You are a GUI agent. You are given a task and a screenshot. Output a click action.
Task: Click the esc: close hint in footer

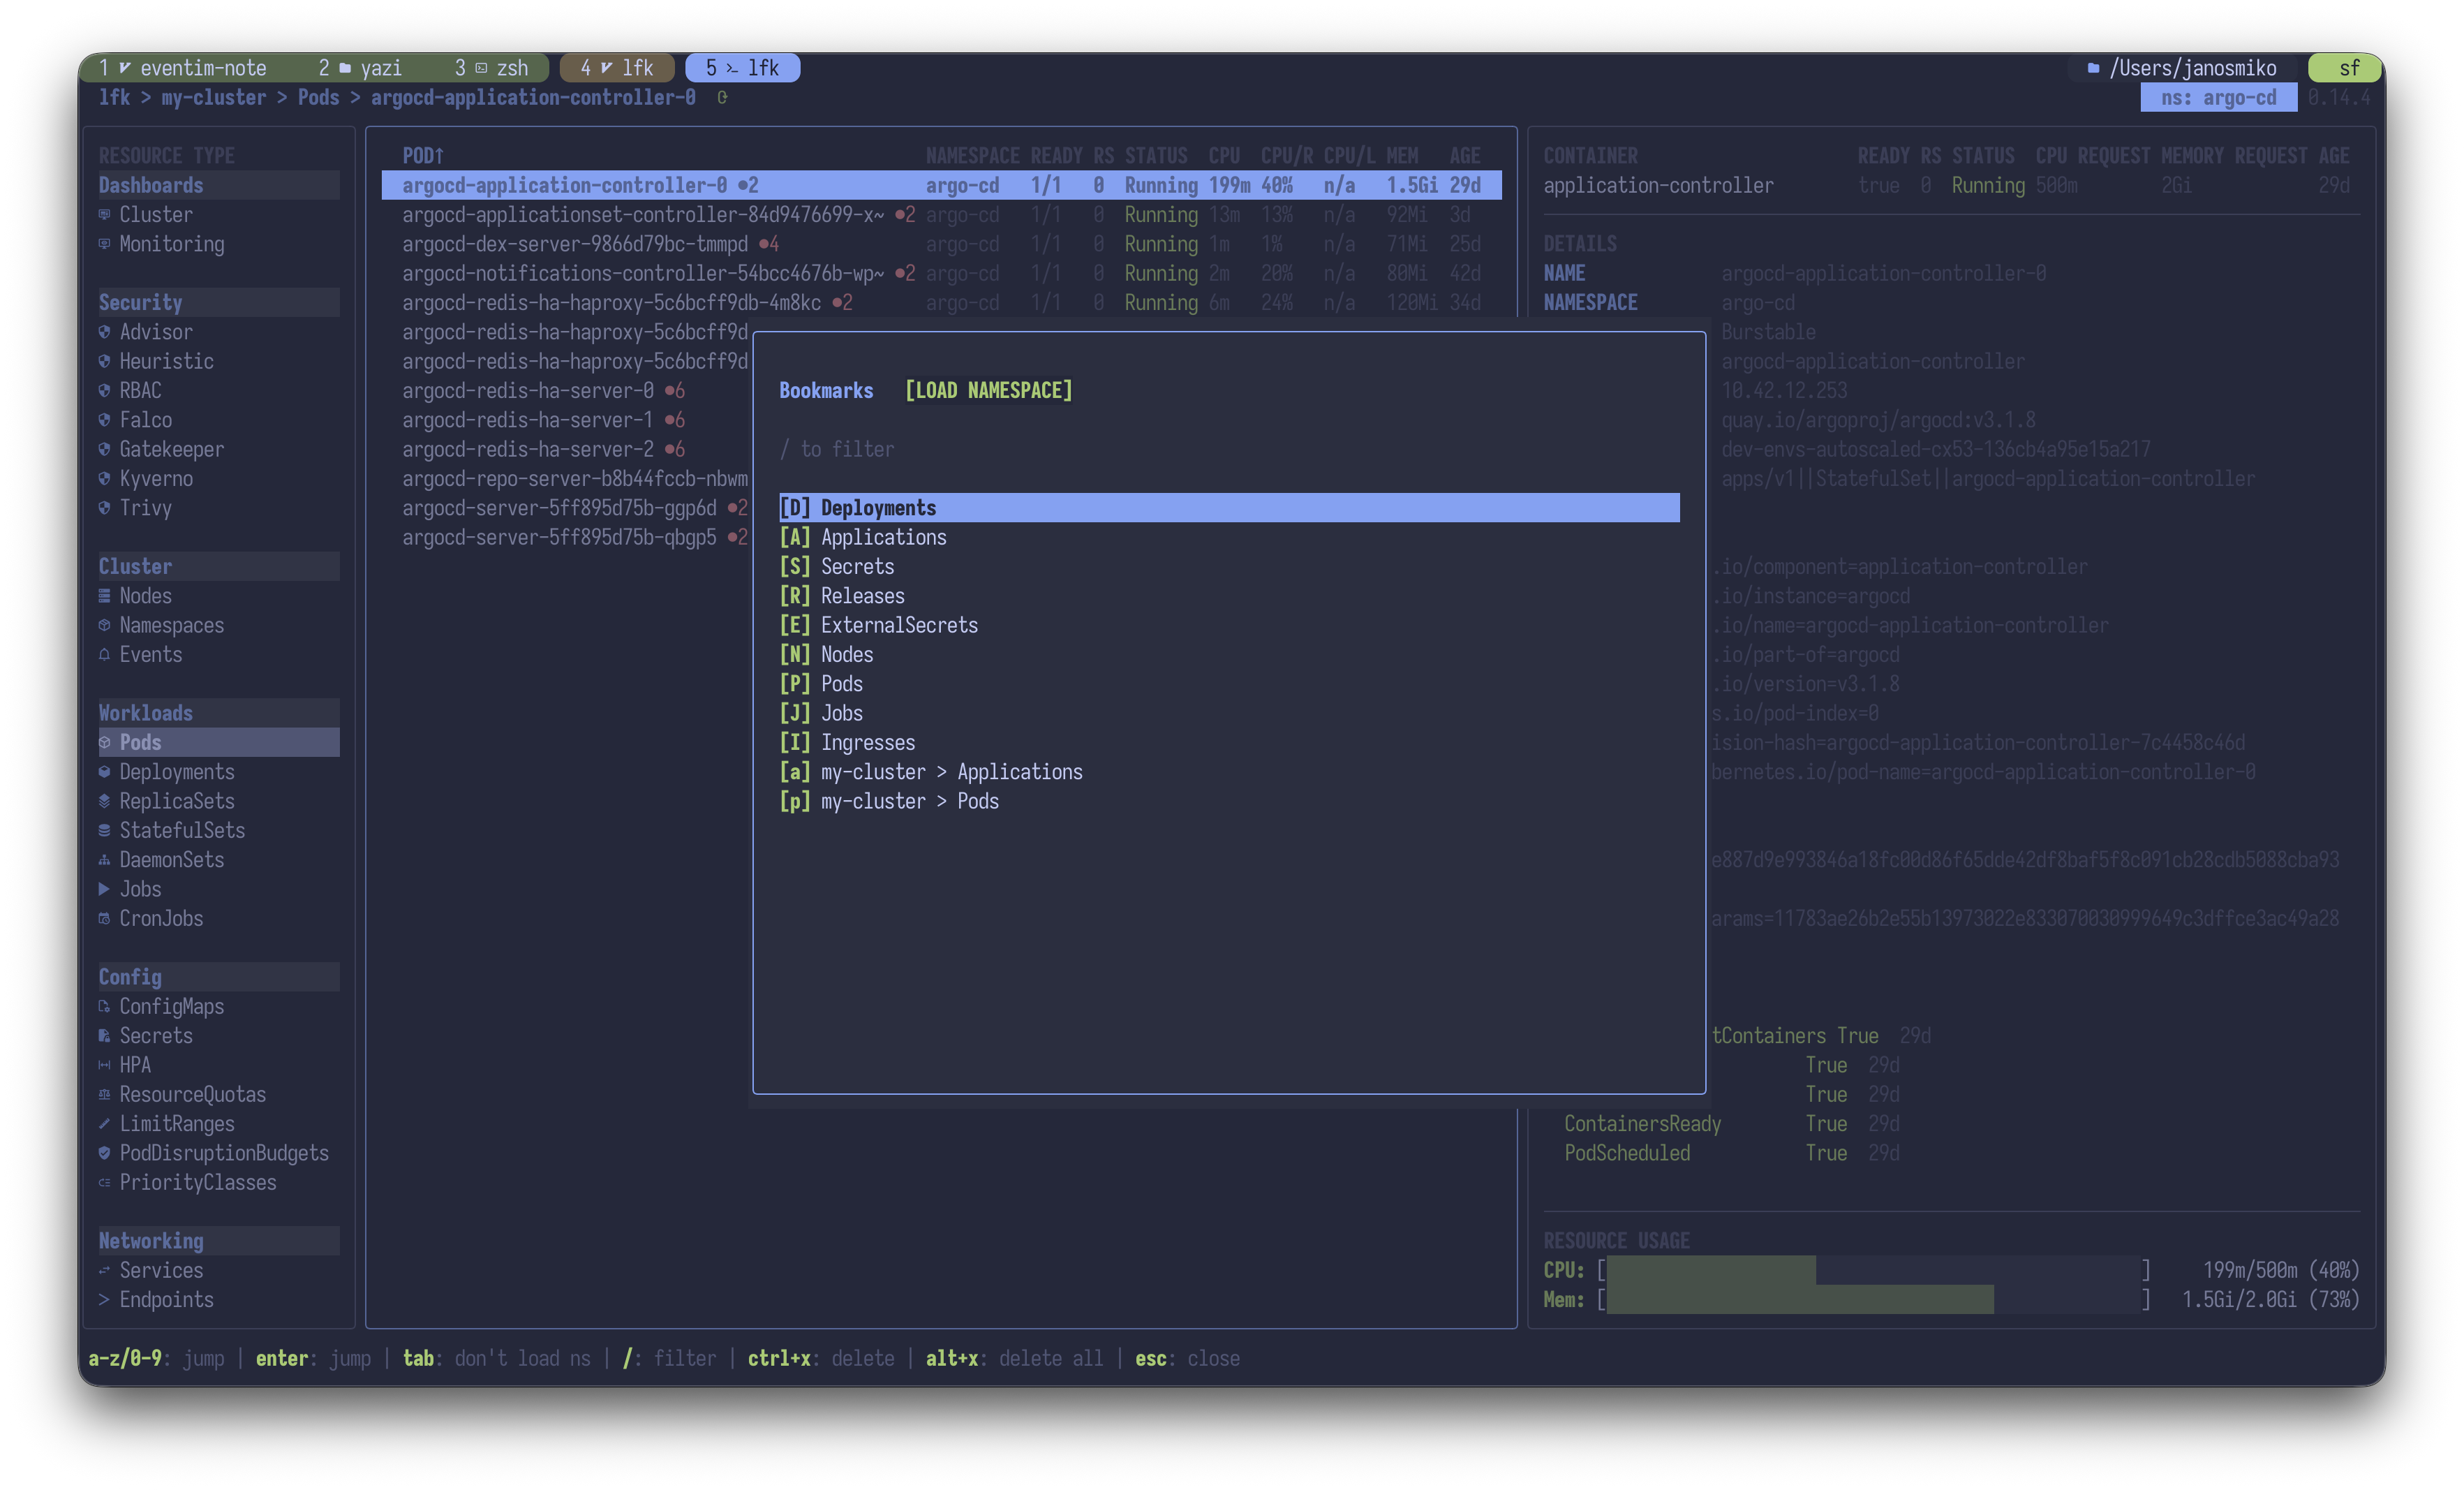click(x=1187, y=1359)
